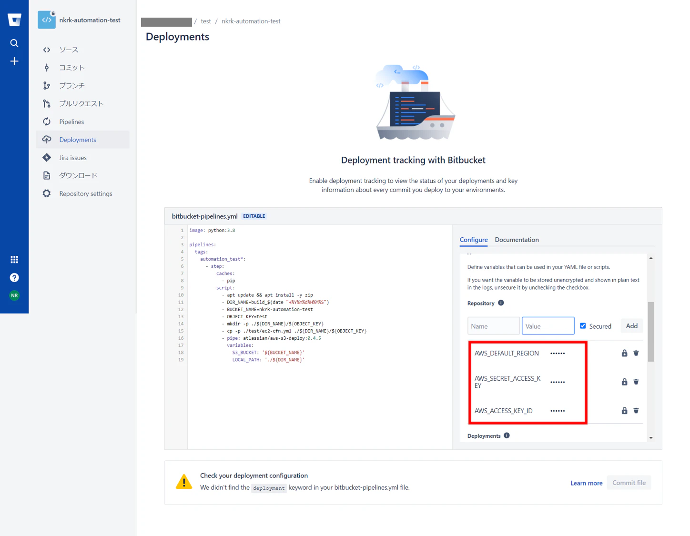Delete AWS_SECRET_ACCESS_KEY using trash icon

(636, 382)
